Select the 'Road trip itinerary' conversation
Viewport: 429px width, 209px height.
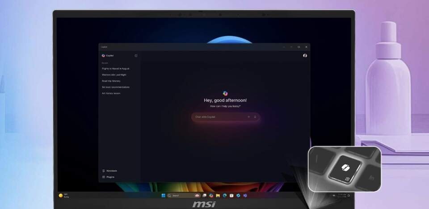click(111, 81)
